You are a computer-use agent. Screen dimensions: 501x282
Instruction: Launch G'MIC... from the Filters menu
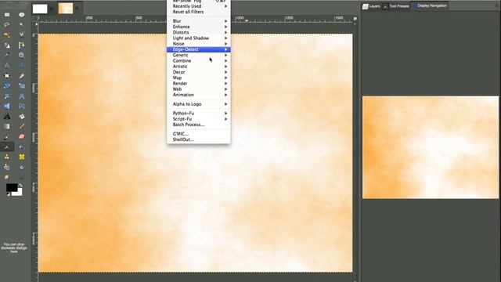tap(198, 134)
